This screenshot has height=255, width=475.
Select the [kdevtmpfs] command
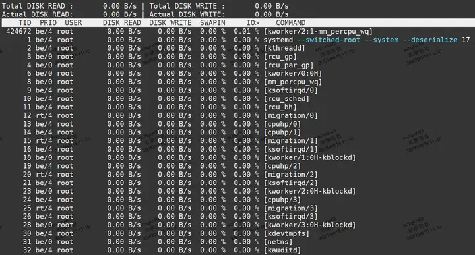(x=286, y=233)
